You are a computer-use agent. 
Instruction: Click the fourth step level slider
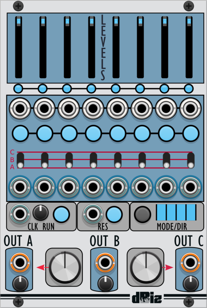click(x=92, y=47)
